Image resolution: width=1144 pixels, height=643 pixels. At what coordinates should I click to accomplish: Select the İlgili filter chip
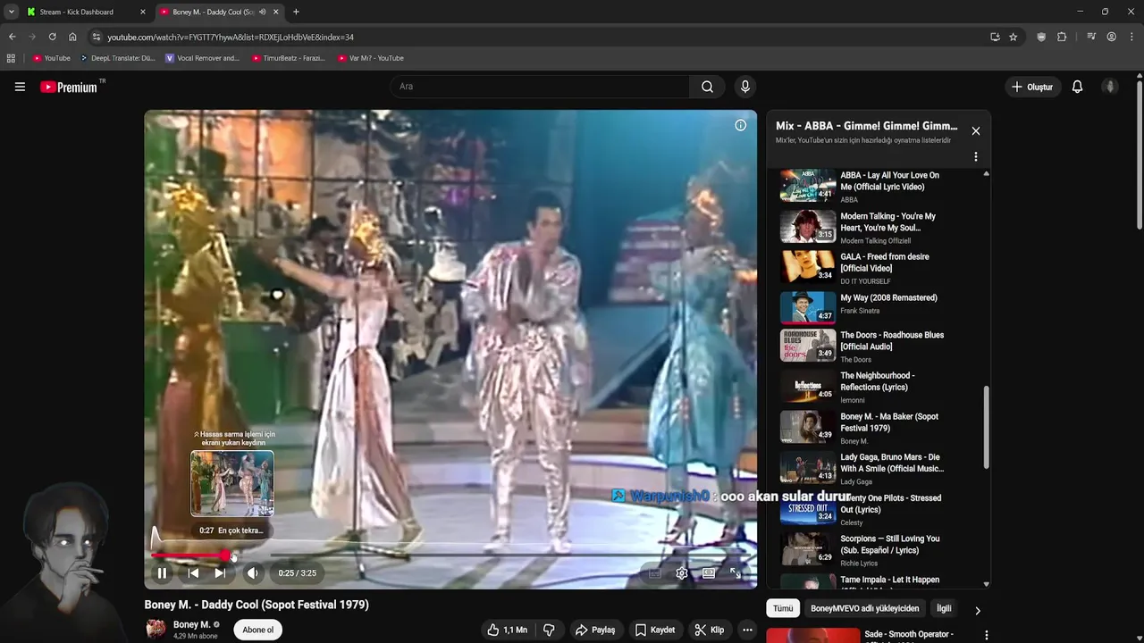tap(943, 608)
